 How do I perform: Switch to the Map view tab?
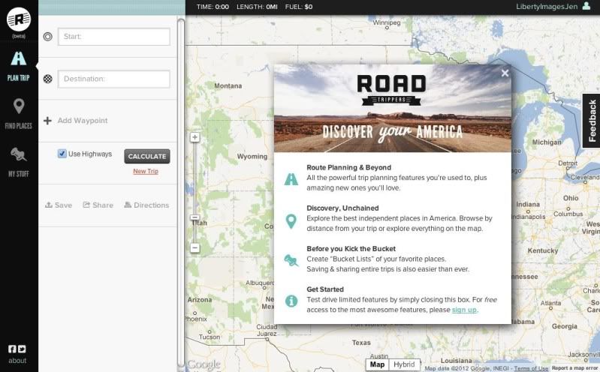pos(377,364)
